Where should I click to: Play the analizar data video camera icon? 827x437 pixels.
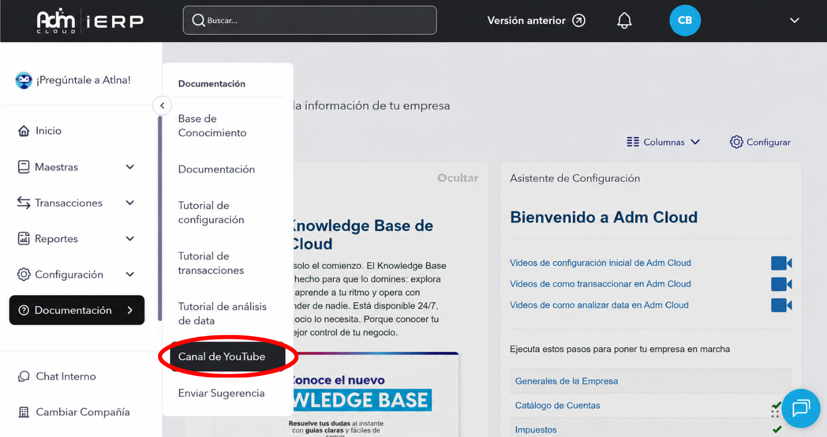tap(781, 305)
